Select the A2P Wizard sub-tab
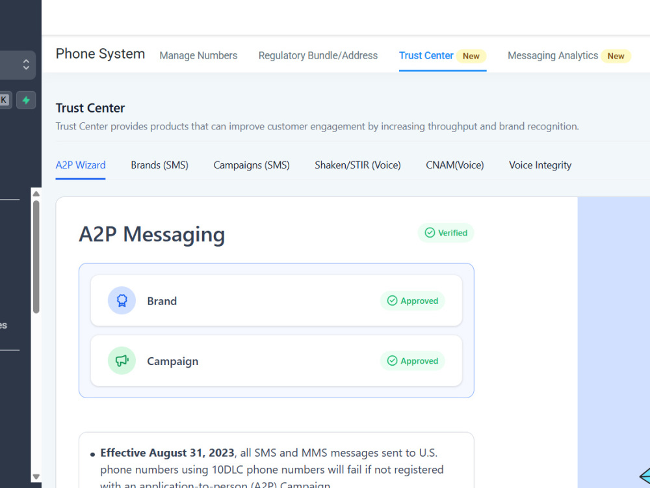This screenshot has width=650, height=488. pos(81,165)
